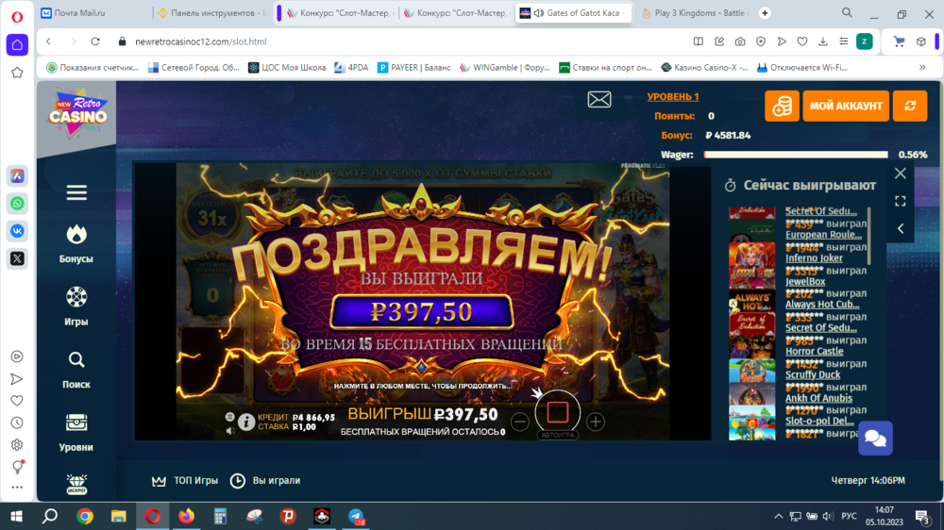Mute the slot game sound
The width and height of the screenshot is (944, 530).
tap(229, 431)
